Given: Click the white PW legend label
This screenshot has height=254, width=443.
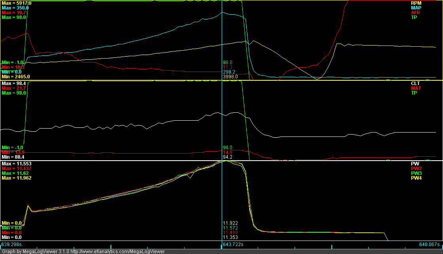Looking at the screenshot, I should coord(415,163).
